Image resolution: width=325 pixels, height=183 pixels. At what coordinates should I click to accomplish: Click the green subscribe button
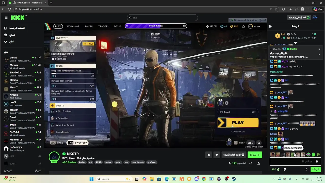click(255, 155)
